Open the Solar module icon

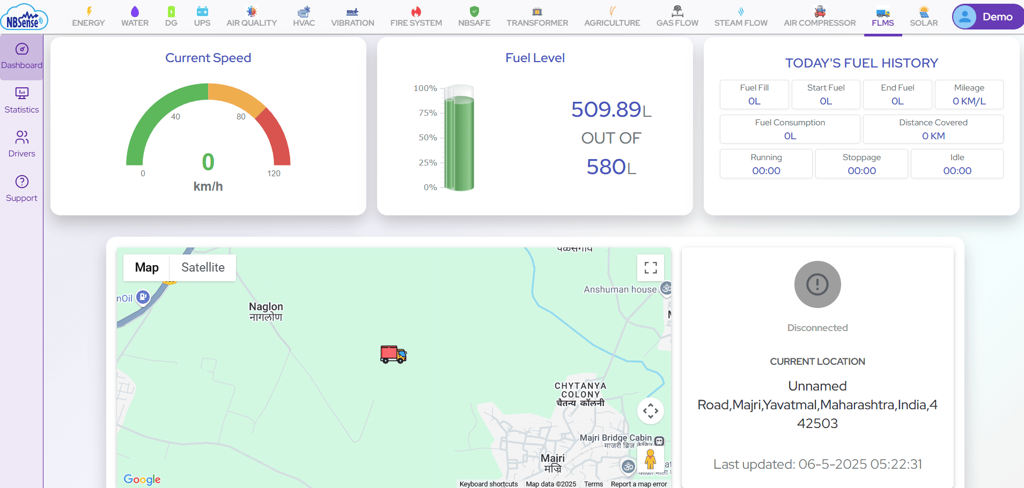click(x=924, y=11)
